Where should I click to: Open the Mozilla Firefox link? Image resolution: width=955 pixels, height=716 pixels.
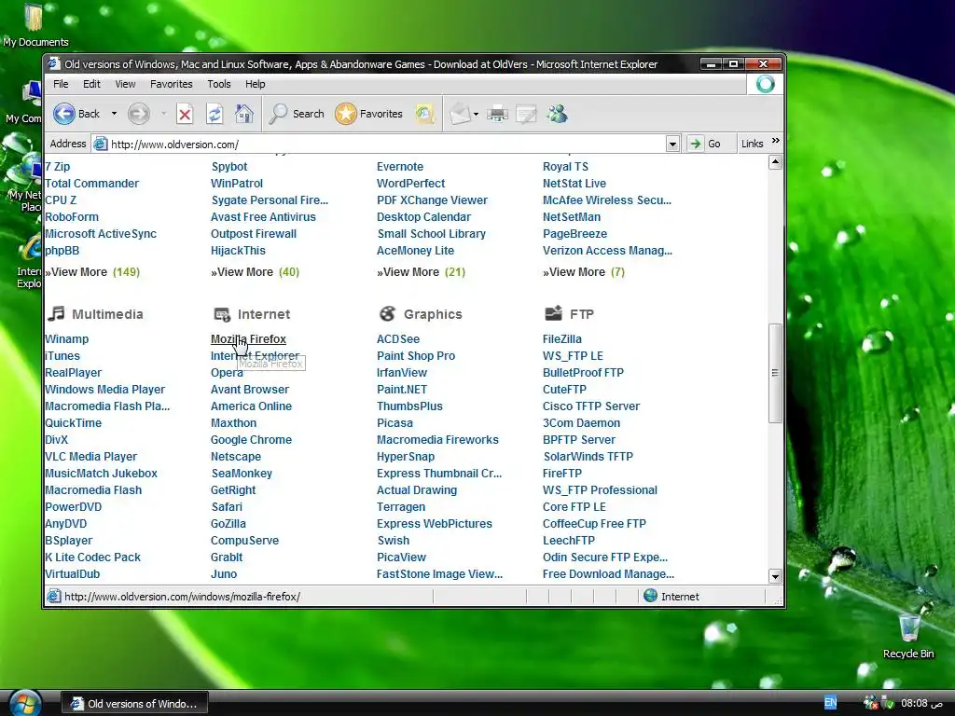click(x=248, y=339)
